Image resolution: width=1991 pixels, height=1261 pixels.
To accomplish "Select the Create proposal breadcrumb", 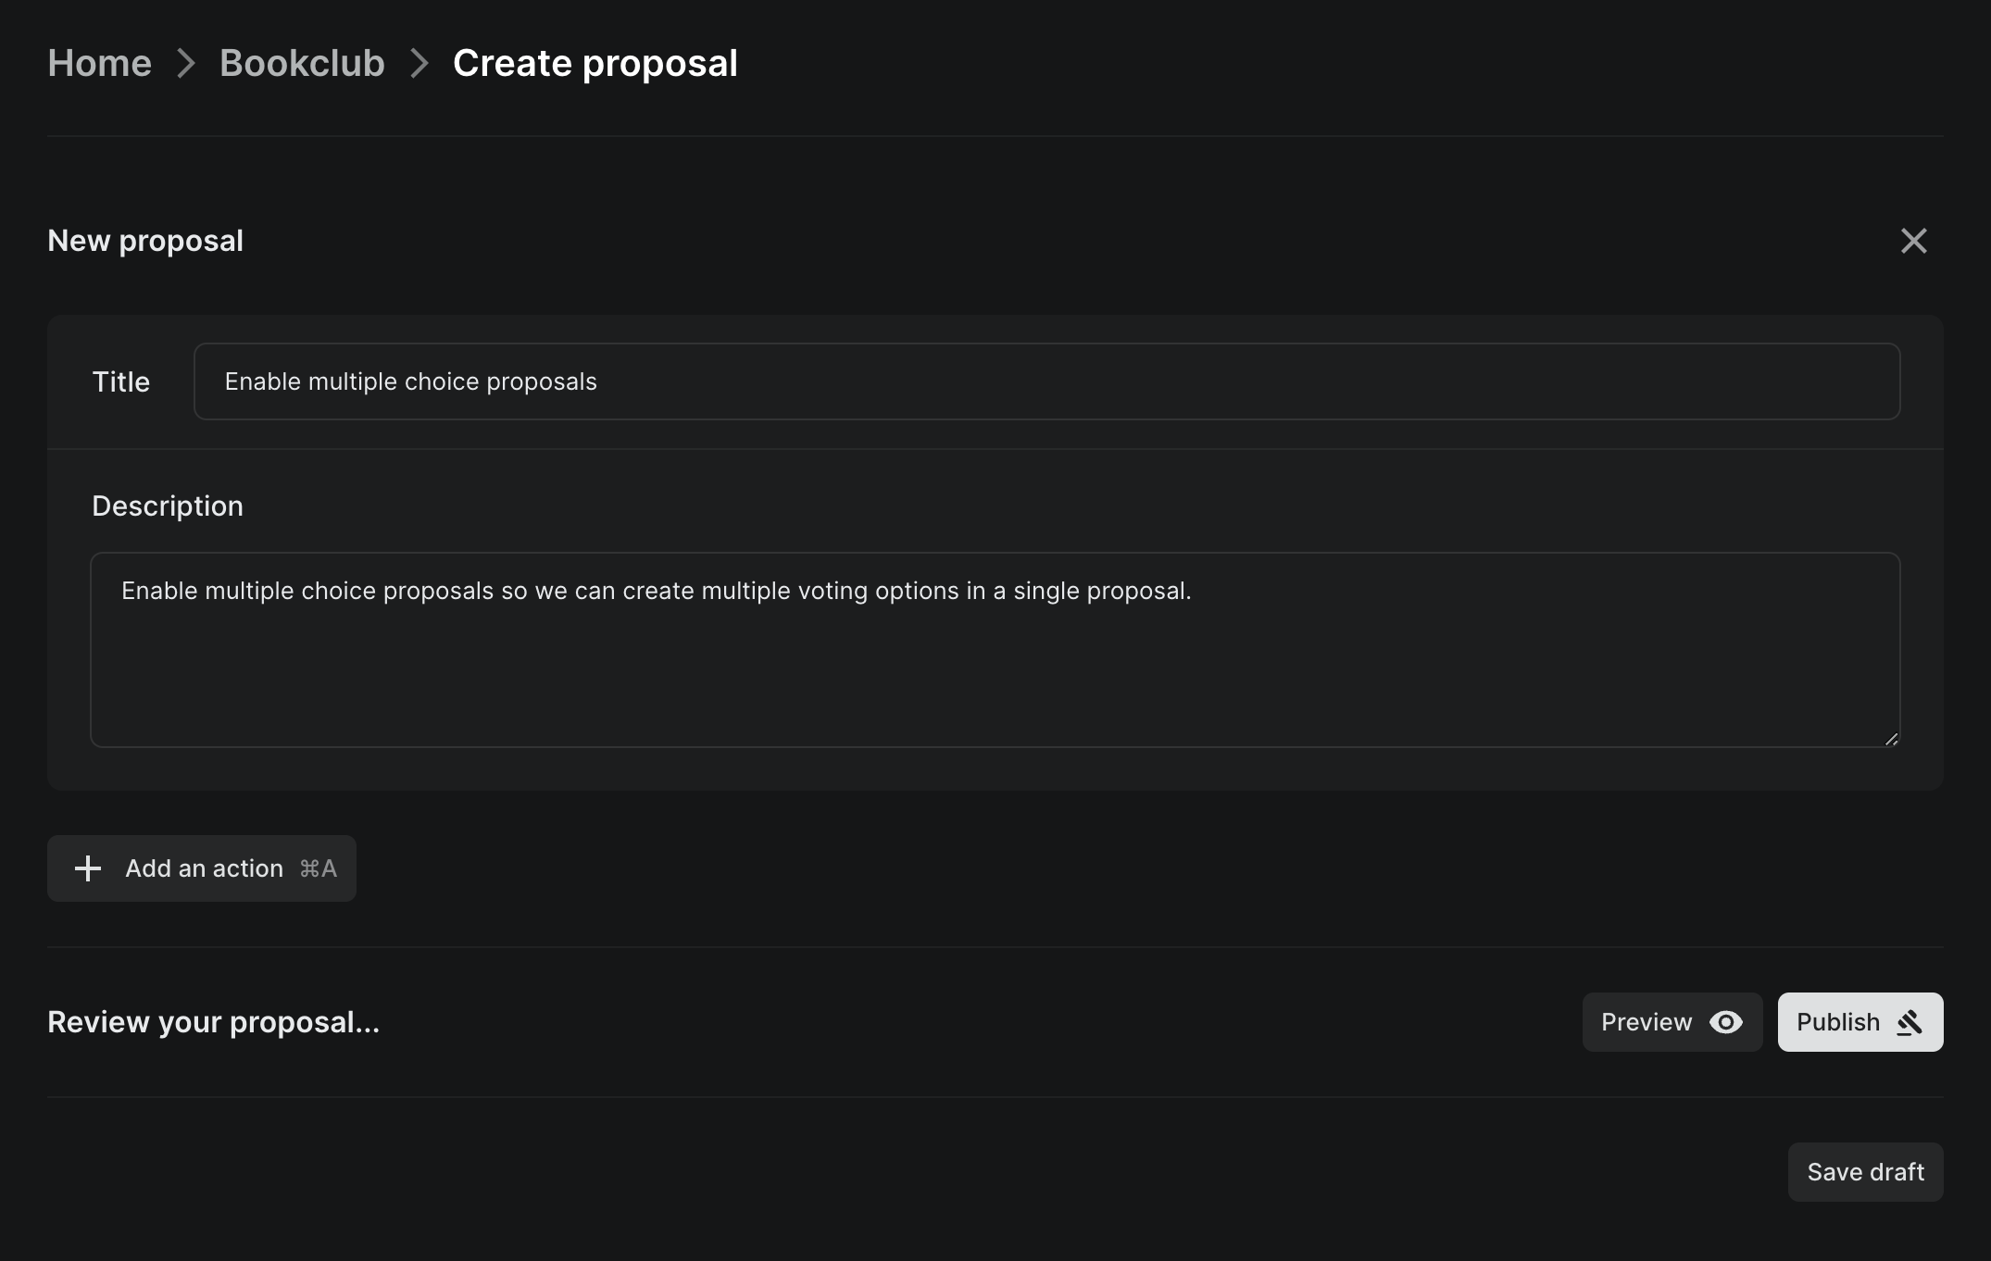I will tap(595, 64).
